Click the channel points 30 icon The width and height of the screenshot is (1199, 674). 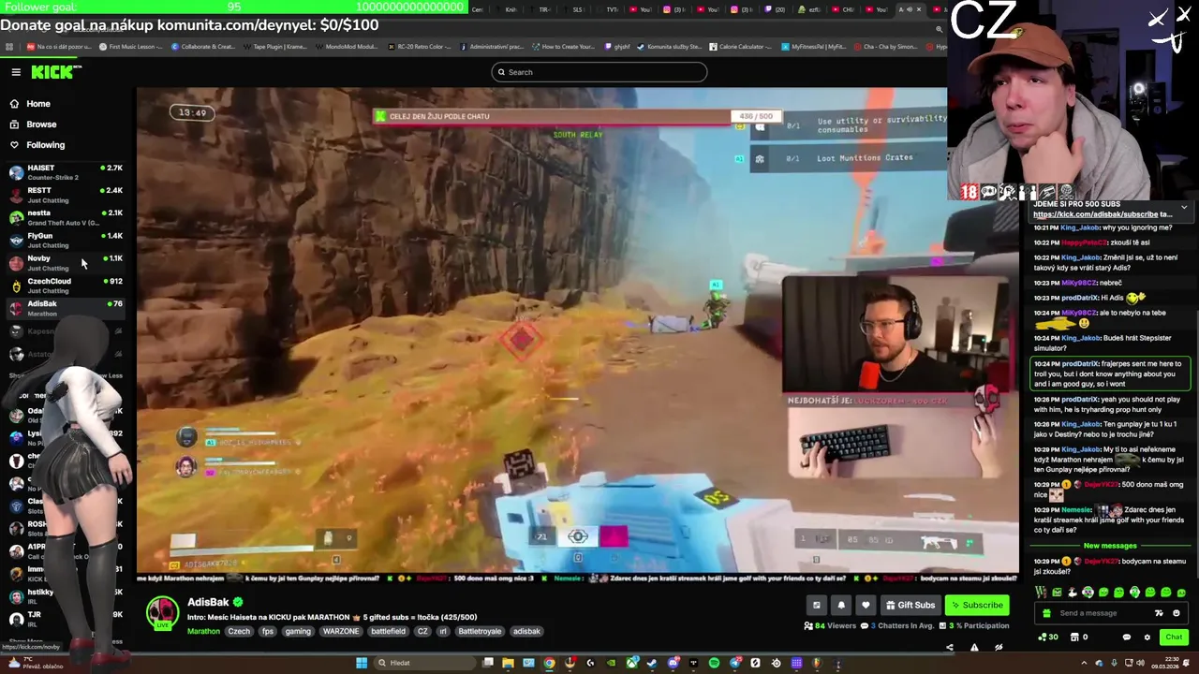pos(1048,637)
